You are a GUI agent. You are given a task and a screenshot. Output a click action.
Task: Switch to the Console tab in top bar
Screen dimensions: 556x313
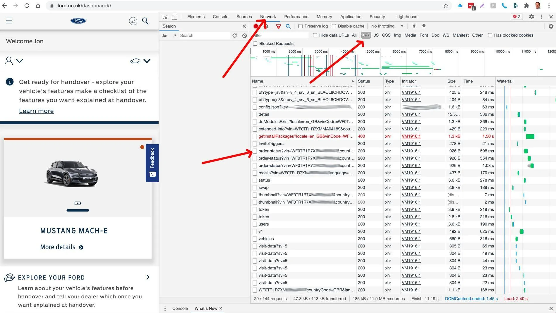[x=220, y=17]
